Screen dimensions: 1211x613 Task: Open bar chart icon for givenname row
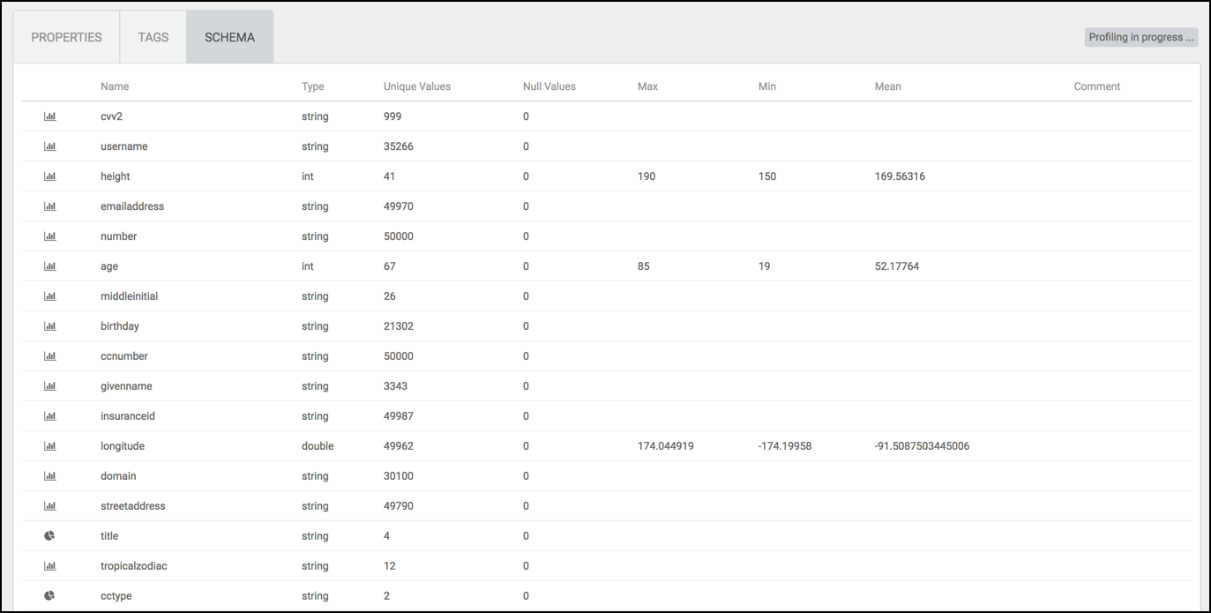(50, 386)
